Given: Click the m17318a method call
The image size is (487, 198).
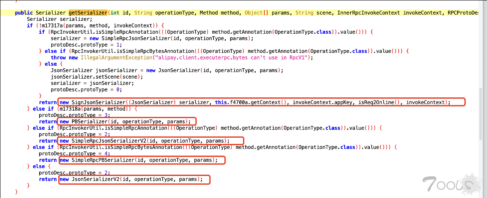Looking at the screenshot, I should [x=76, y=109].
